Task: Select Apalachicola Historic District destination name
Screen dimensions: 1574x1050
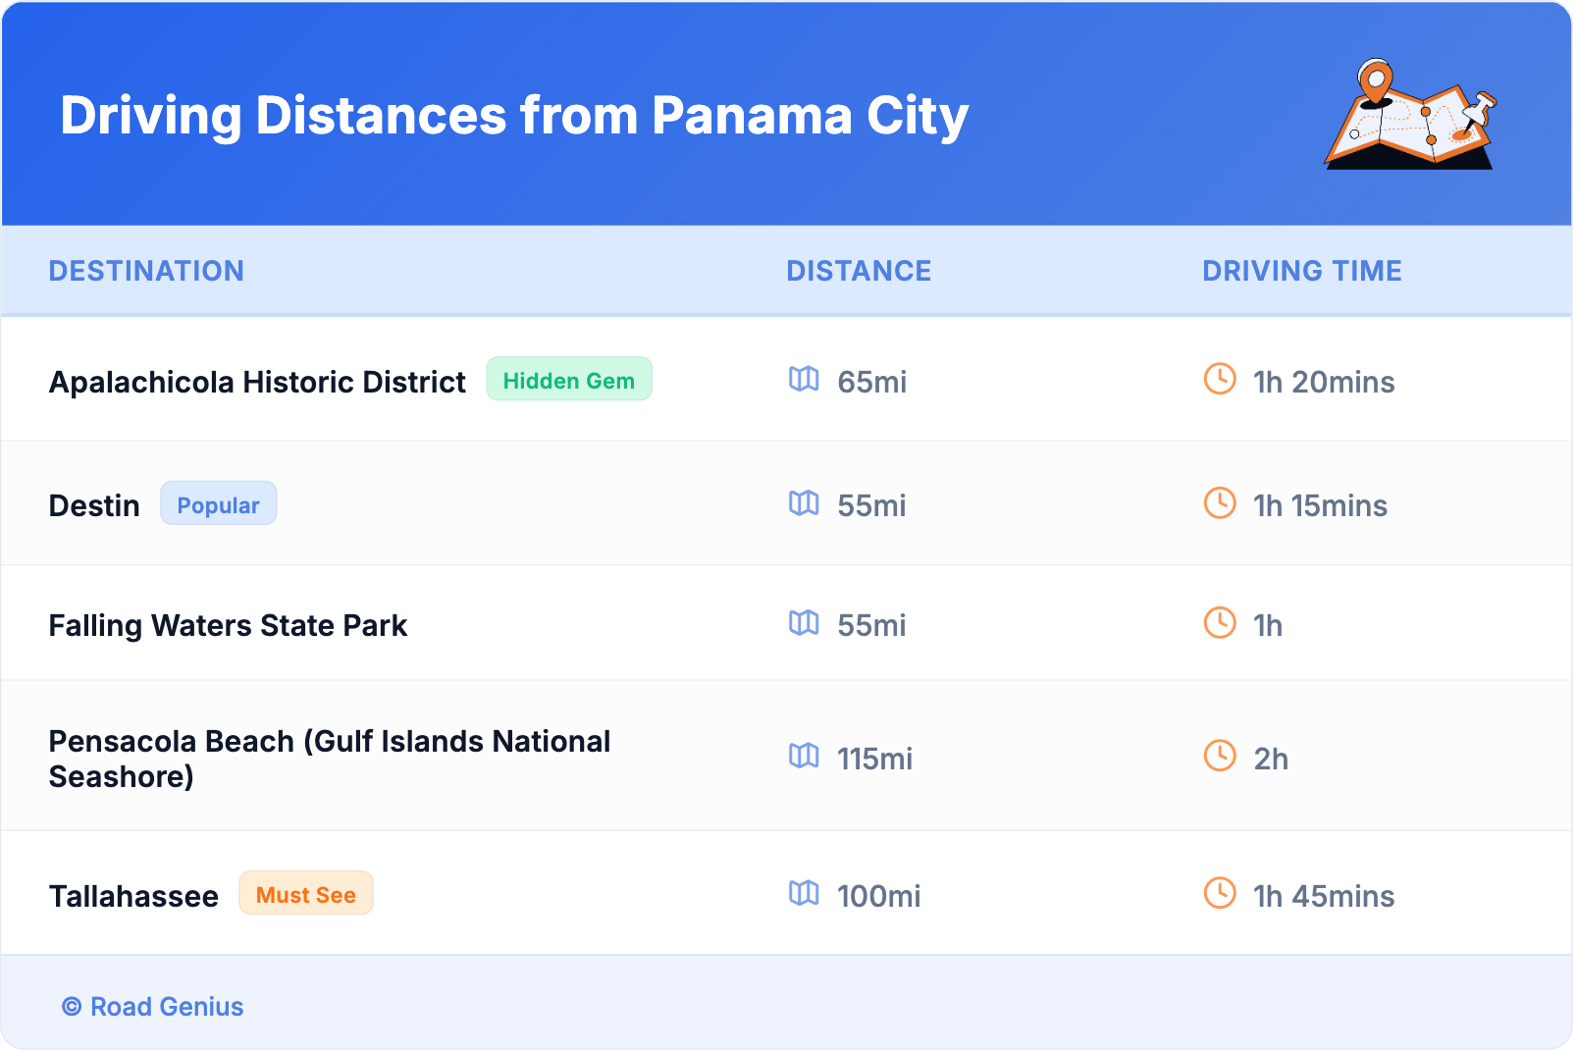Action: (257, 382)
